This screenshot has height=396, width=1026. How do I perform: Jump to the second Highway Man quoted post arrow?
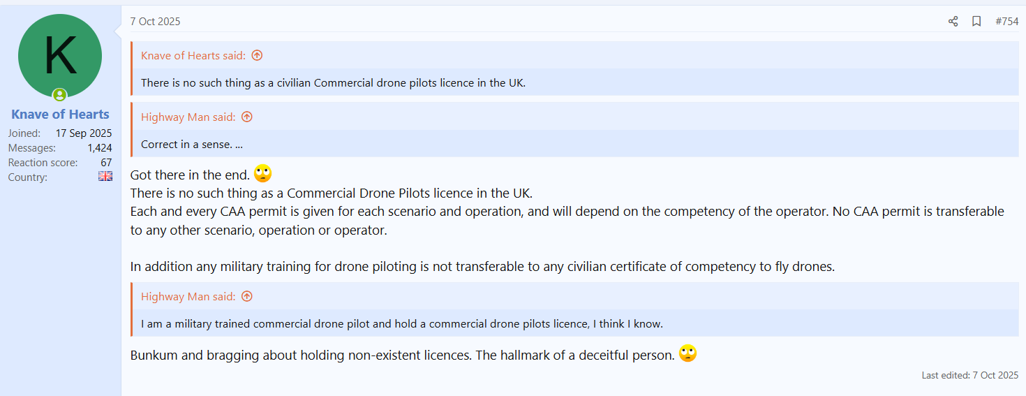click(x=246, y=297)
